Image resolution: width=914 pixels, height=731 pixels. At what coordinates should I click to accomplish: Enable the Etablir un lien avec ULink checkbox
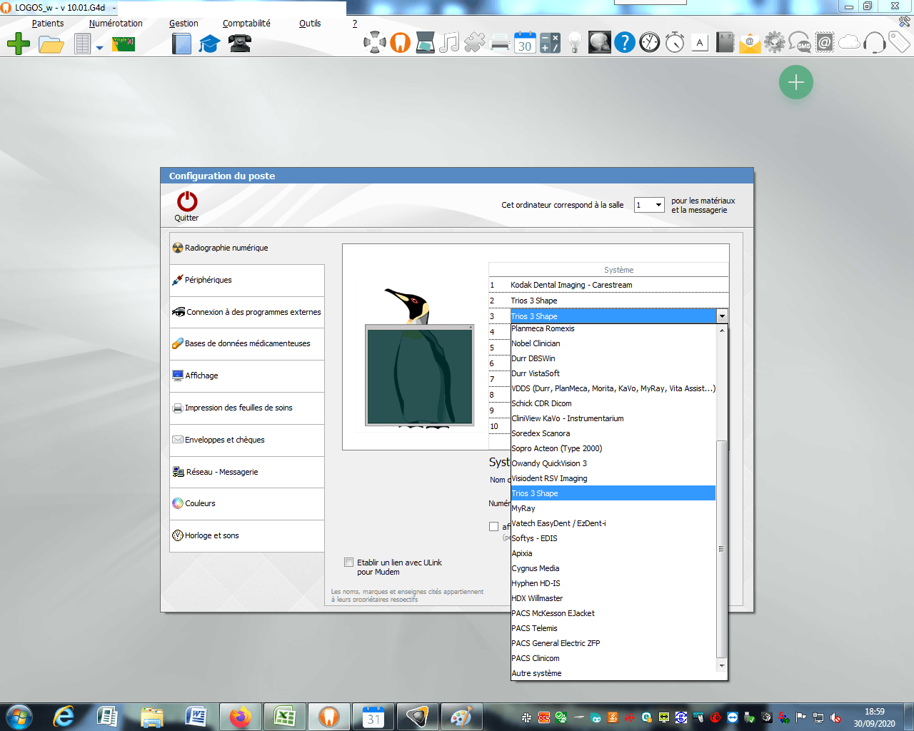(x=349, y=563)
